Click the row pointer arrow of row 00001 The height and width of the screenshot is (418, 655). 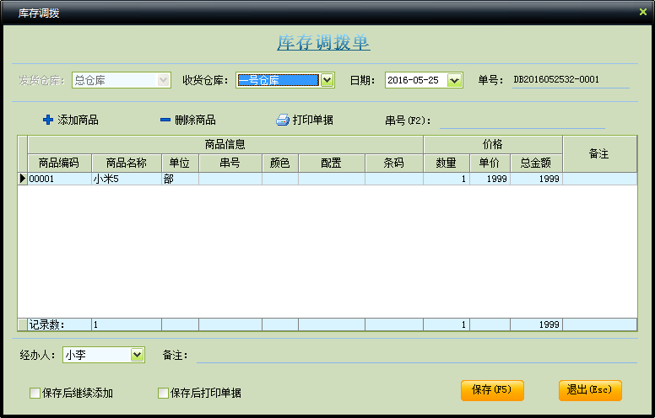point(23,179)
